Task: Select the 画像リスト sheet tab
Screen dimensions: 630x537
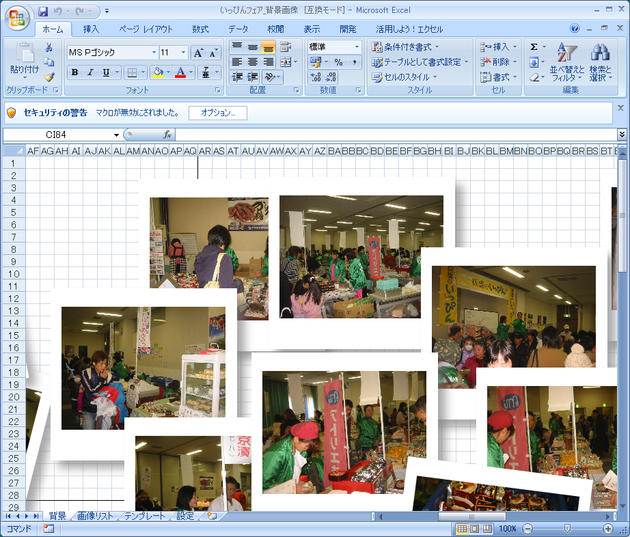Action: pos(95,516)
